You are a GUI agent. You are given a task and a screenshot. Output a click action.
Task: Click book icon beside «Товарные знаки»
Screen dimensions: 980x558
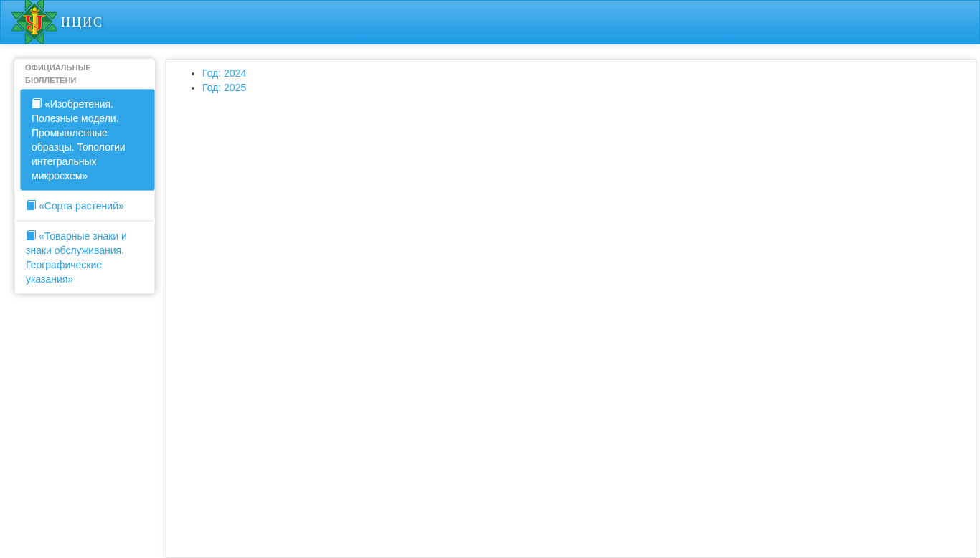31,236
